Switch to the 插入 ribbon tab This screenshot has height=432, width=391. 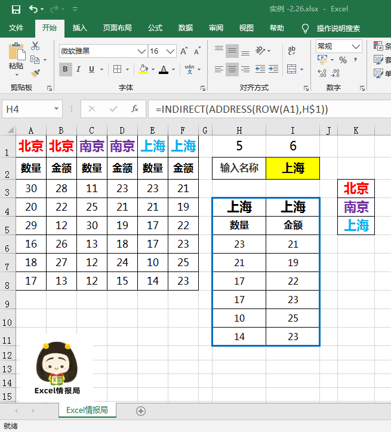pyautogui.click(x=79, y=28)
